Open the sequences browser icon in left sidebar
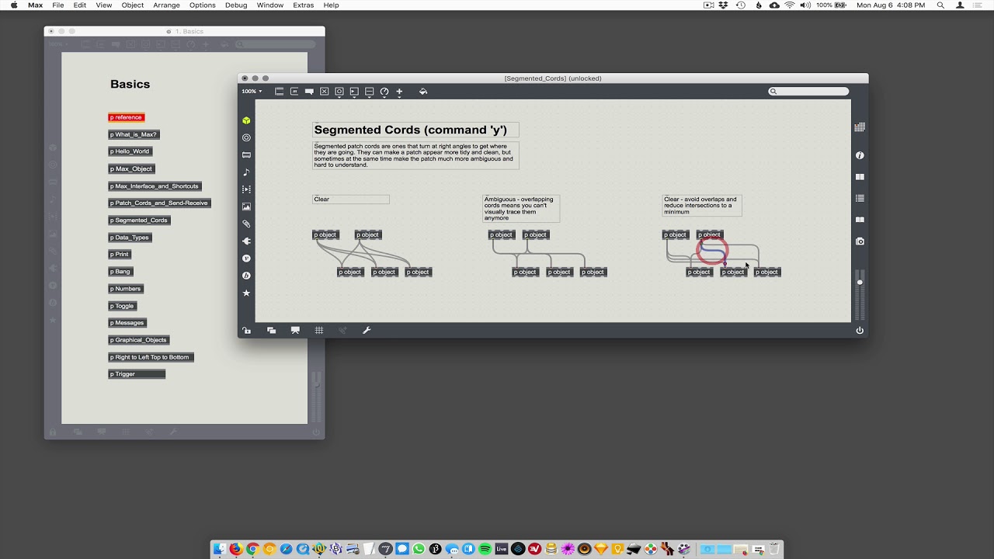Image resolution: width=994 pixels, height=559 pixels. tap(246, 189)
